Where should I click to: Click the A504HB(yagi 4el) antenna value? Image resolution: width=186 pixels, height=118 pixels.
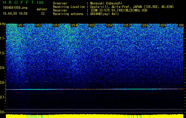104,14
